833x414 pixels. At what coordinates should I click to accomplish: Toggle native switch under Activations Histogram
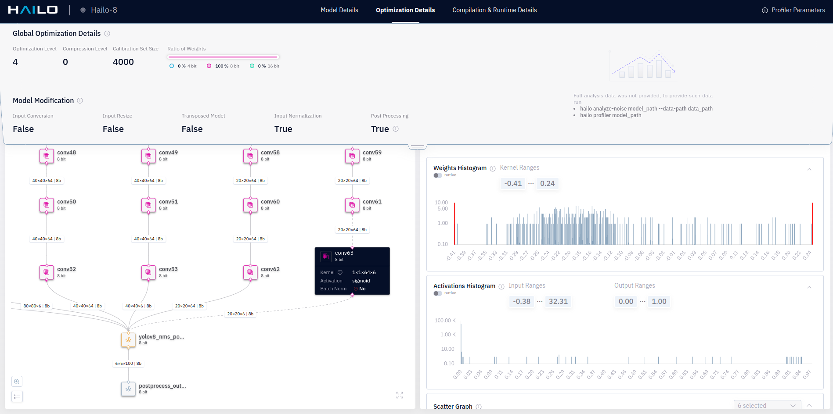click(x=438, y=293)
